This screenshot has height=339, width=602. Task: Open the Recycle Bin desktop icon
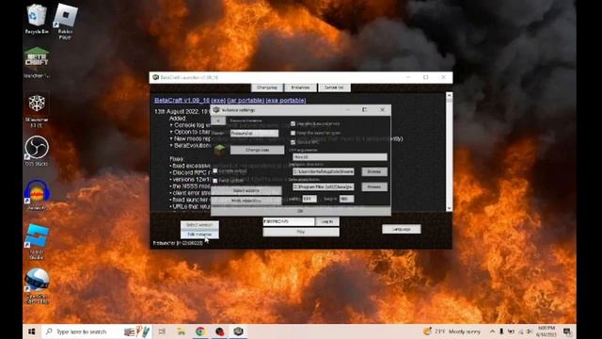pyautogui.click(x=37, y=19)
